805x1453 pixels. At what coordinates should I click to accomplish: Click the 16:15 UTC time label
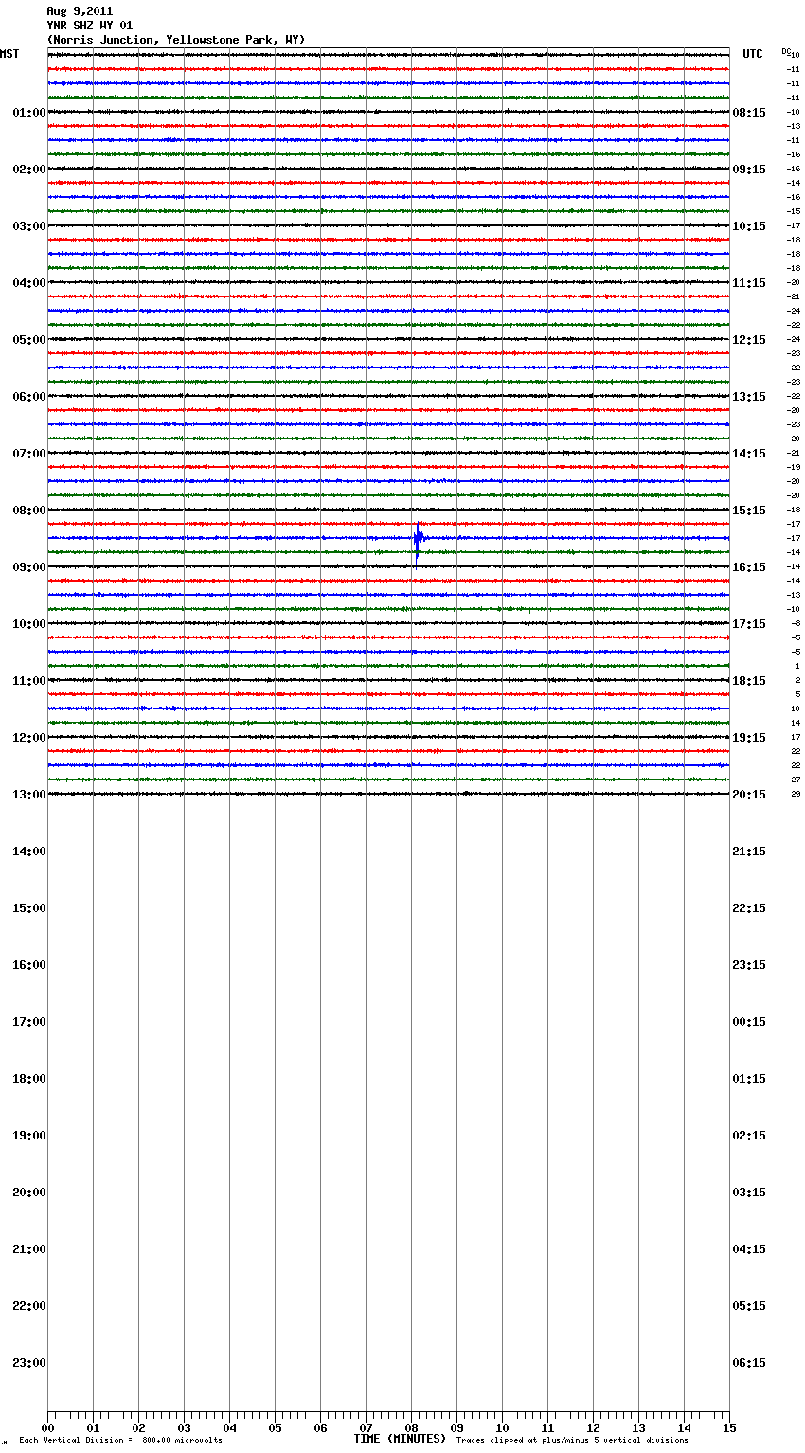(x=749, y=567)
